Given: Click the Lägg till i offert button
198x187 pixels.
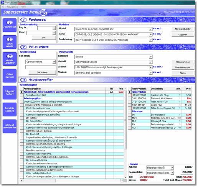Looking at the screenshot, I should (10, 93).
